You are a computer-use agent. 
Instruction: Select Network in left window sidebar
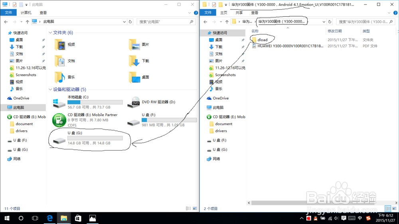[17, 159]
